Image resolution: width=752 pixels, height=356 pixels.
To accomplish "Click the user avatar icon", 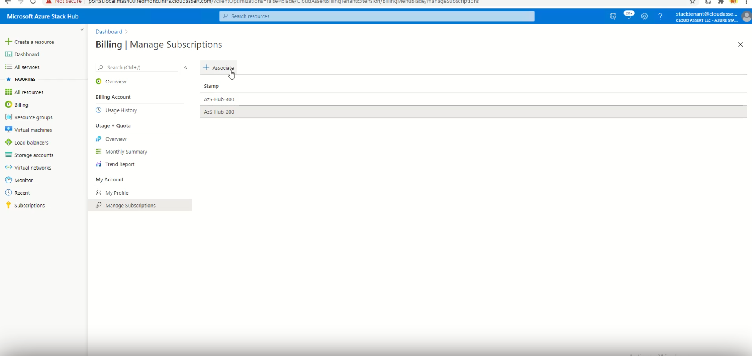I will 747,16.
